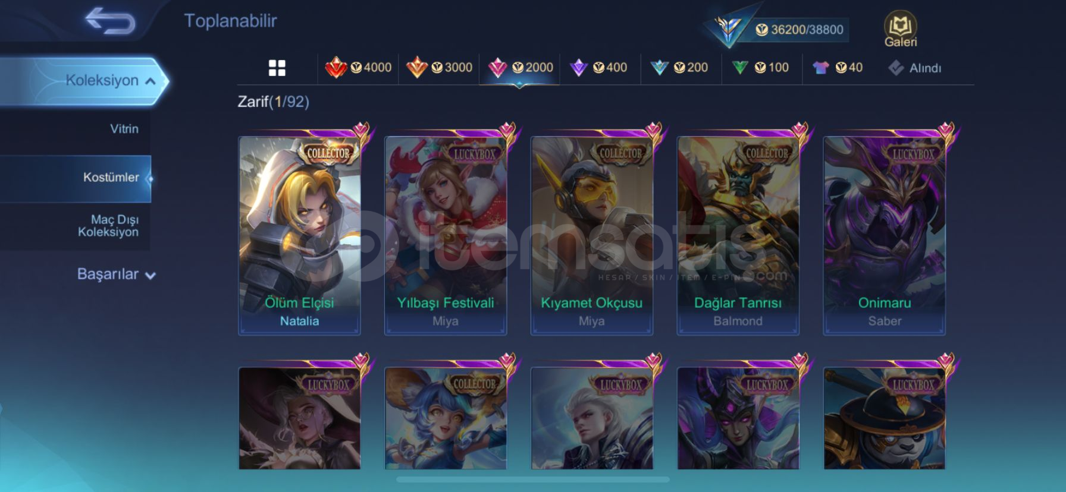
Task: Filter by shirt icon 40 tier
Action: [838, 68]
